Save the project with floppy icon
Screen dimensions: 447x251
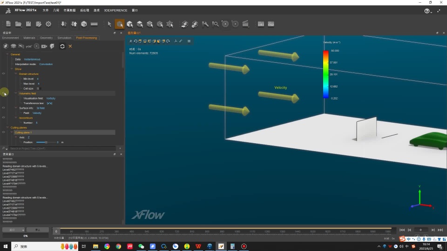point(28,24)
